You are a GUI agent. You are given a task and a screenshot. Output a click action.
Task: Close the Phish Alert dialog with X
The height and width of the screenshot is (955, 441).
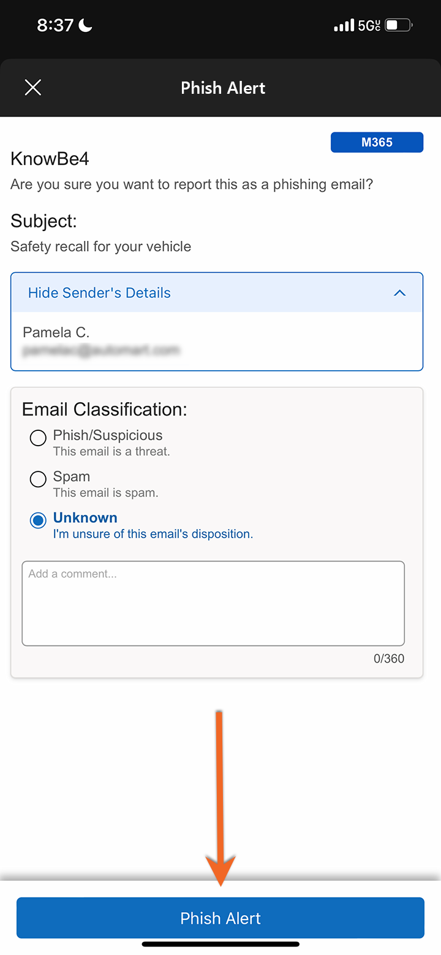pos(33,88)
